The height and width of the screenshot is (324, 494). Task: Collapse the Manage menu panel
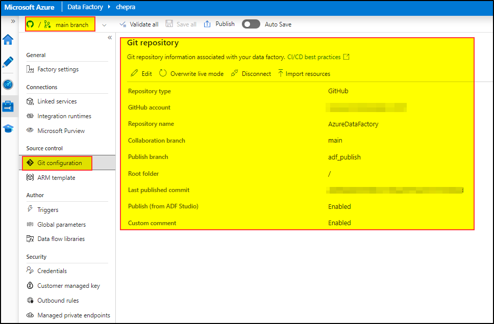(x=110, y=37)
